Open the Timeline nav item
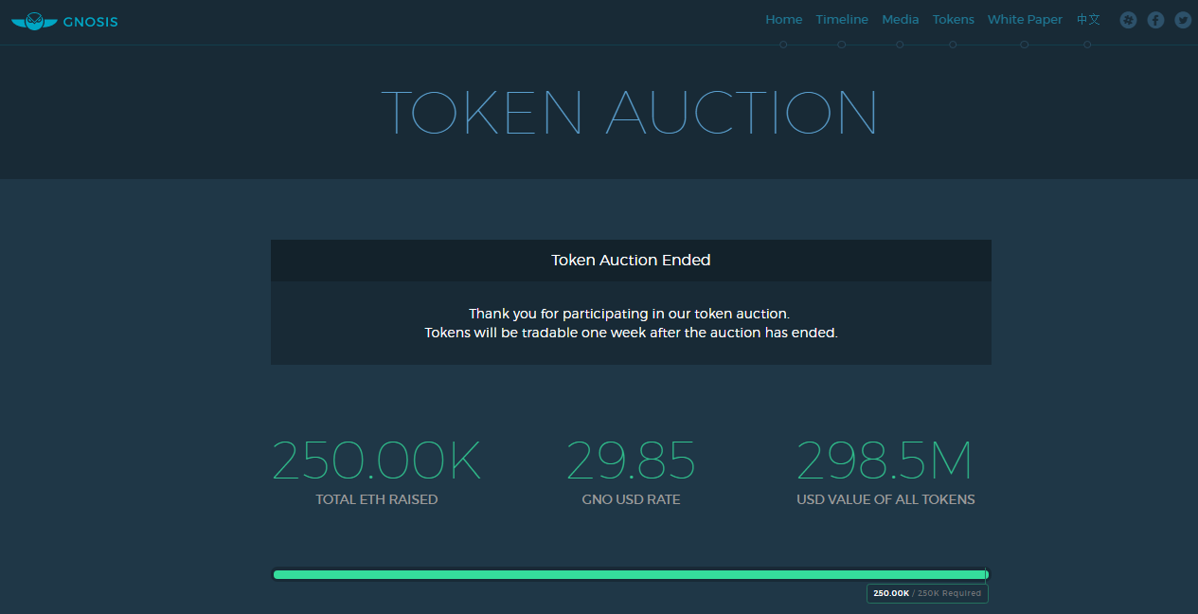 coord(842,20)
